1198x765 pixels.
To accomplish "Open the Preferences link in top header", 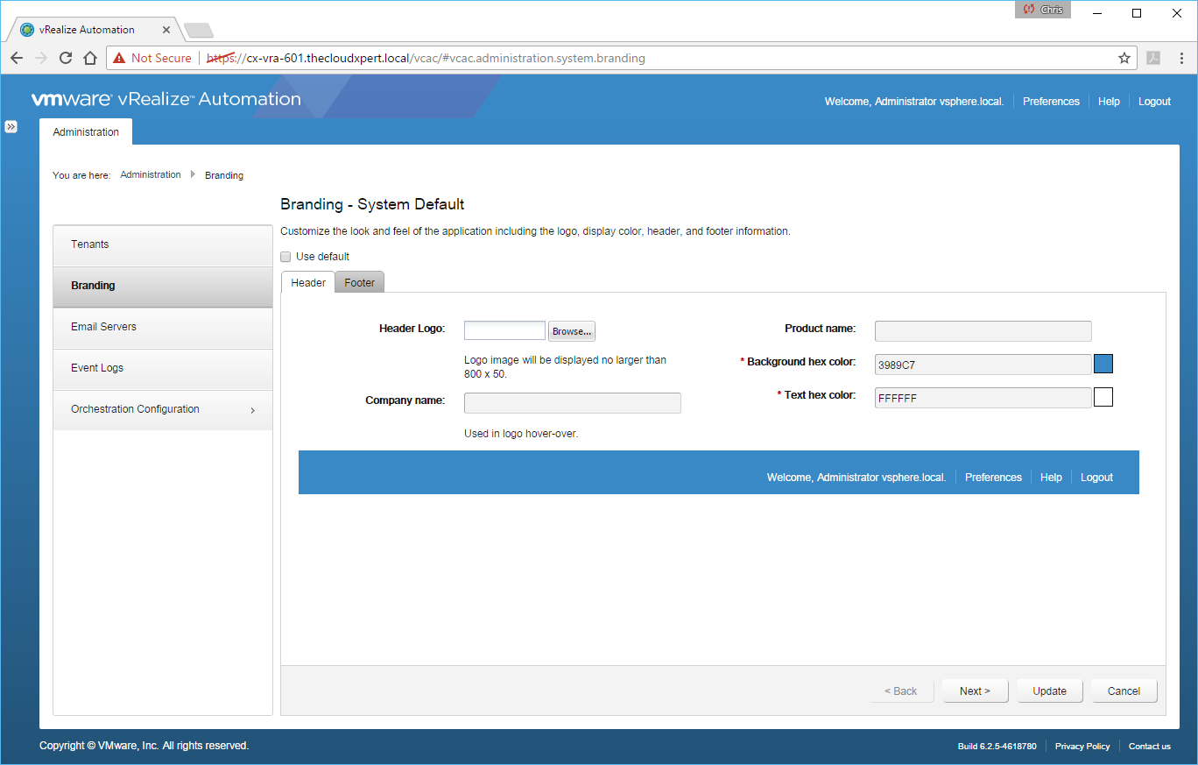I will pos(1051,102).
